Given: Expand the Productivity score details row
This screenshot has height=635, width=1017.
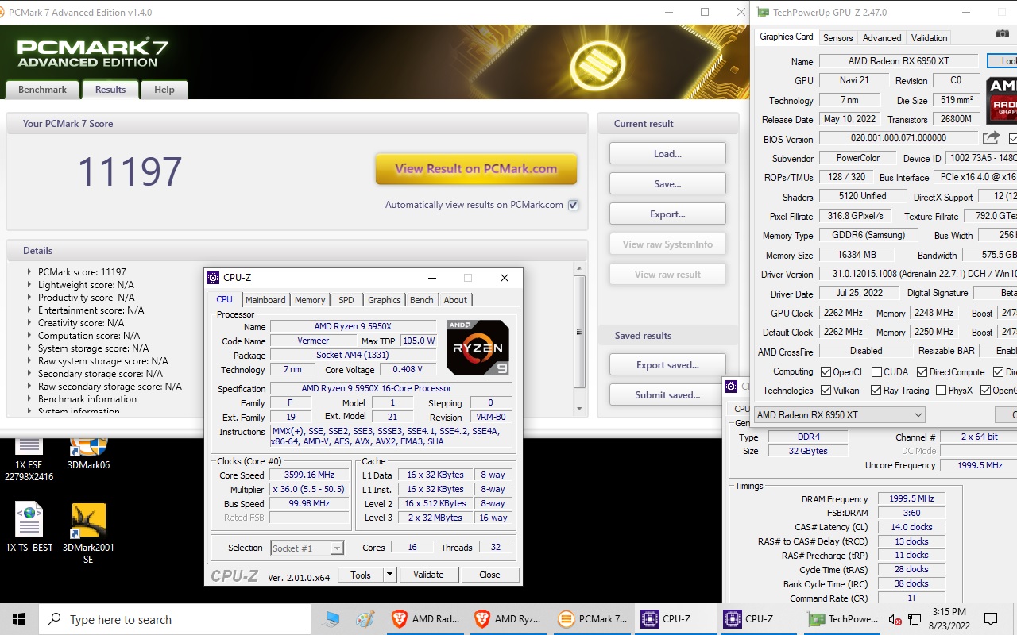Looking at the screenshot, I should tap(30, 298).
